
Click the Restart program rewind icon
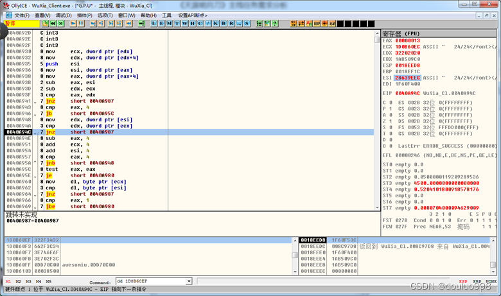click(x=53, y=23)
